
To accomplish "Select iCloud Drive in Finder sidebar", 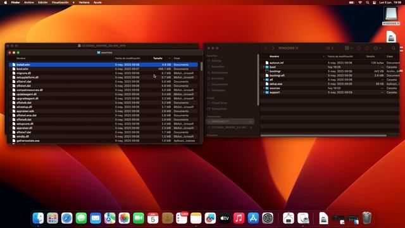I will 219,103.
